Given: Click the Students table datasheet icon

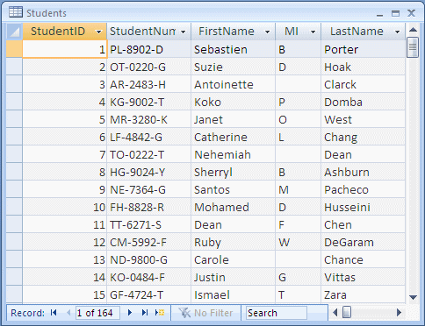Looking at the screenshot, I should [x=16, y=12].
